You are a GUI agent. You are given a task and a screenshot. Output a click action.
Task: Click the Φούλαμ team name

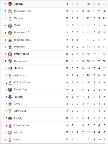(x=19, y=68)
